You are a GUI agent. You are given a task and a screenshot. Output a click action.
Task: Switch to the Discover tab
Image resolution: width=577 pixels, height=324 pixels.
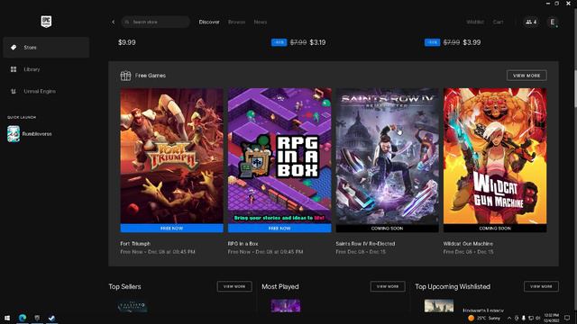click(x=209, y=22)
